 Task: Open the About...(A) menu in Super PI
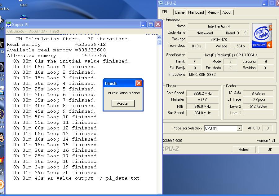point(38,31)
